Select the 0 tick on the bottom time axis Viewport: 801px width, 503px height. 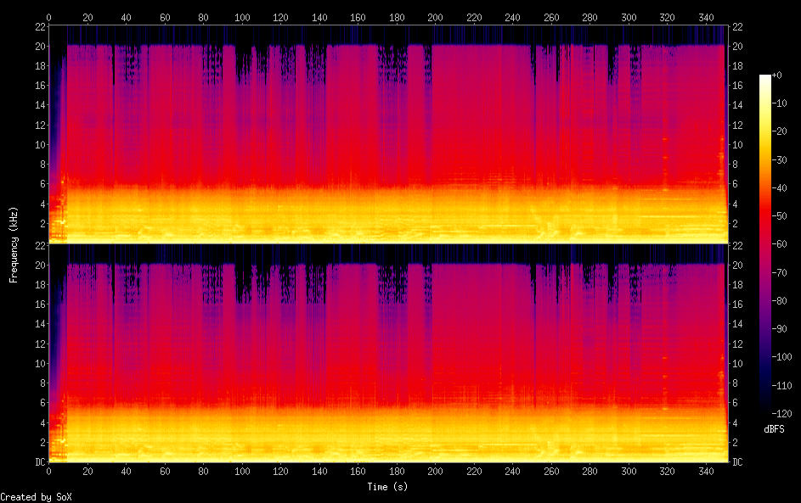click(x=49, y=471)
